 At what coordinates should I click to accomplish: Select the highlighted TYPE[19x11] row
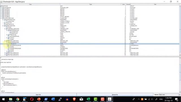pos(90,44)
